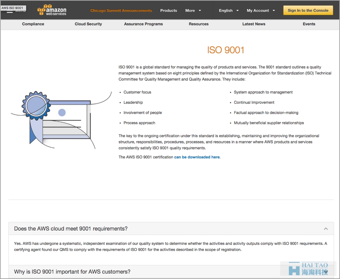Click the Amazon Web Services logo
Screen dimensions: 340x279
(x=52, y=10)
